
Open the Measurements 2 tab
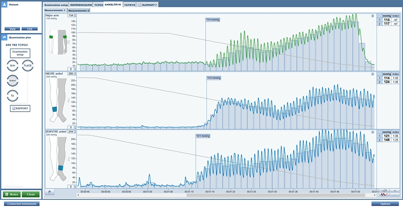click(x=79, y=10)
